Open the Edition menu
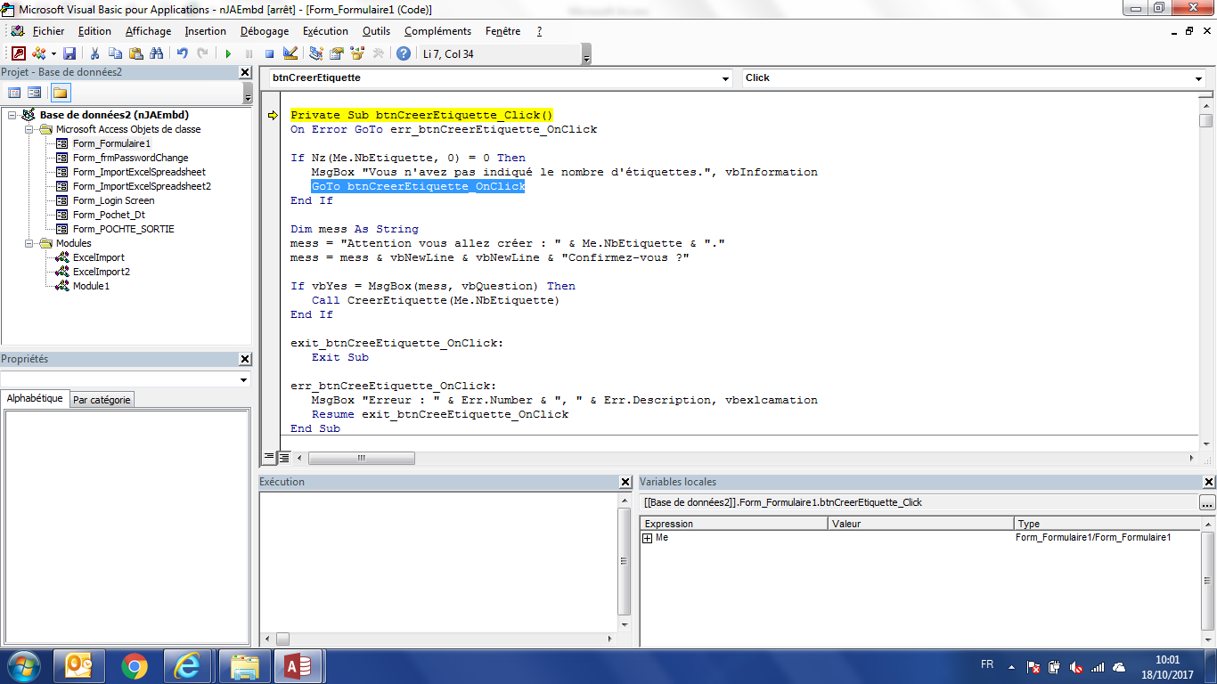1217x684 pixels. coord(94,31)
